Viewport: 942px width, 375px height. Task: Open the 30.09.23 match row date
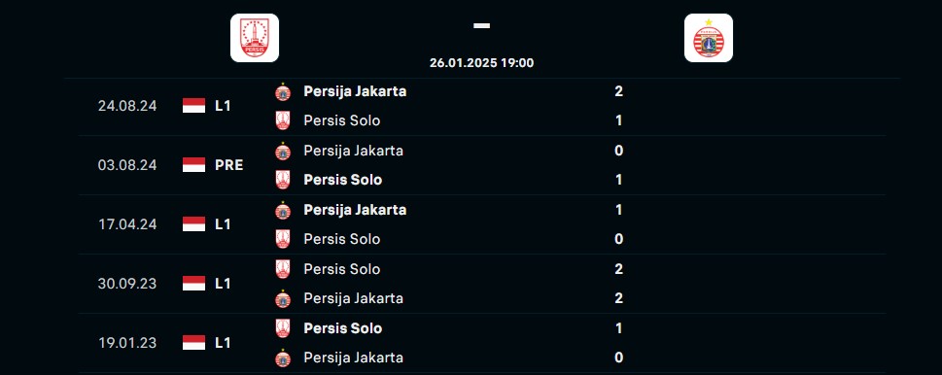coord(127,284)
